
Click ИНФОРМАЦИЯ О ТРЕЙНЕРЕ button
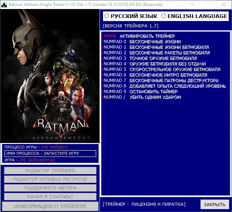pyautogui.click(x=50, y=206)
